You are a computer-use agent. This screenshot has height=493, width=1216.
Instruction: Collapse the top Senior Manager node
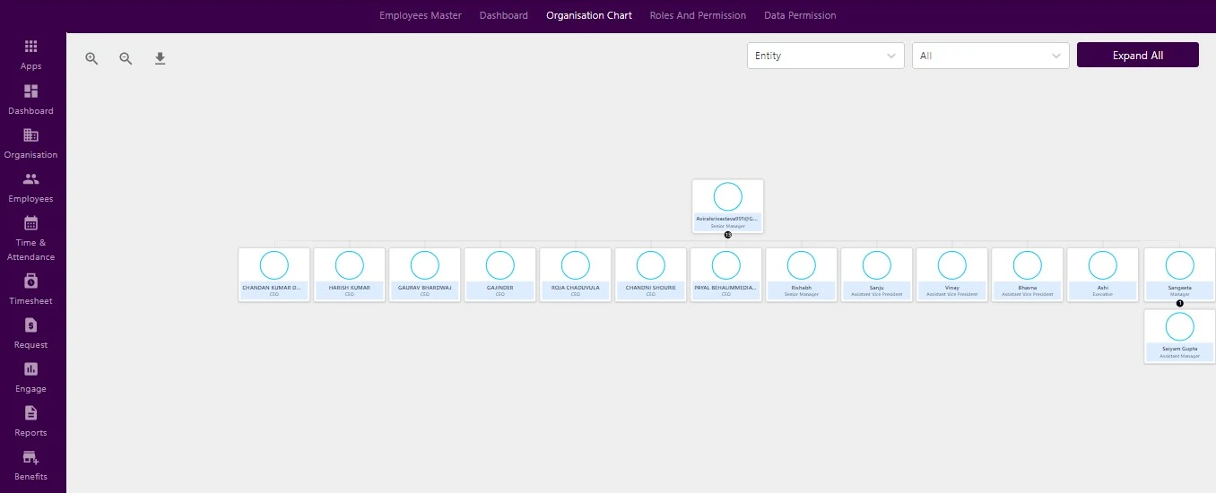[x=728, y=235]
